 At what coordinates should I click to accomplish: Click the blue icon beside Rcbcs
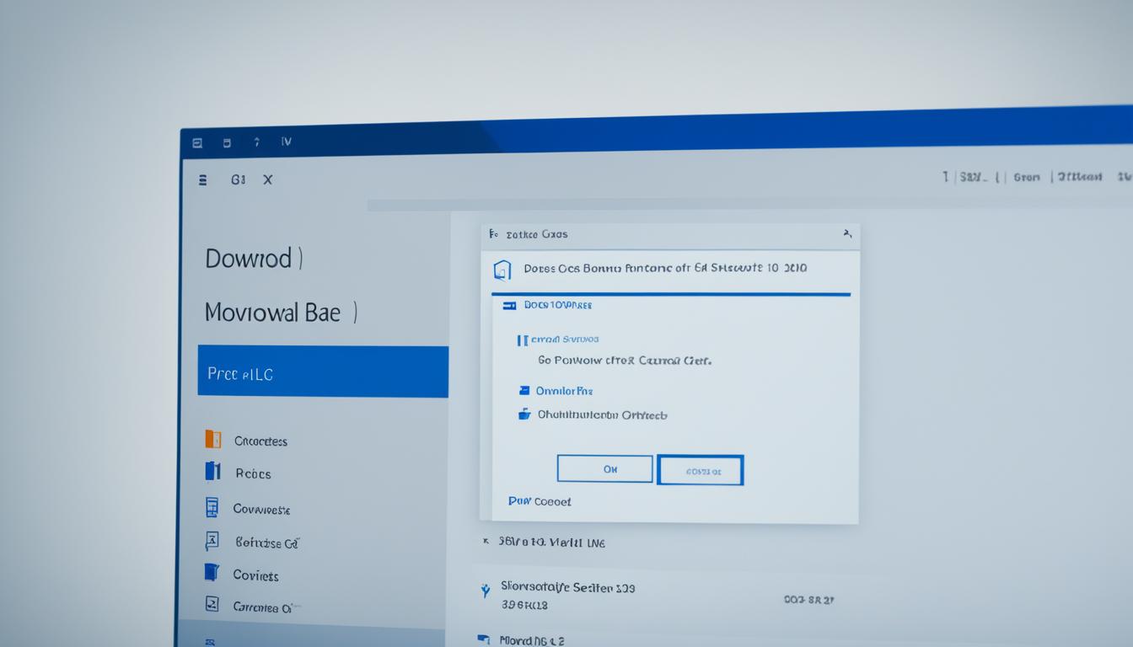pos(213,472)
